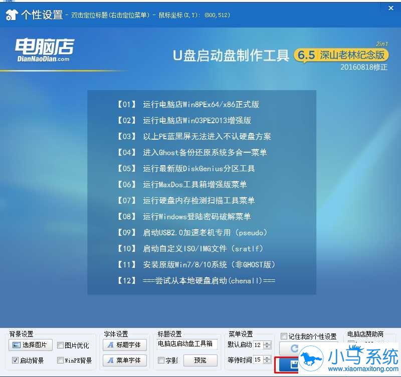Image resolution: width=401 pixels, height=377 pixels.
Task: Click the 6.5 深山老林纪念版 badge
Action: (341, 55)
